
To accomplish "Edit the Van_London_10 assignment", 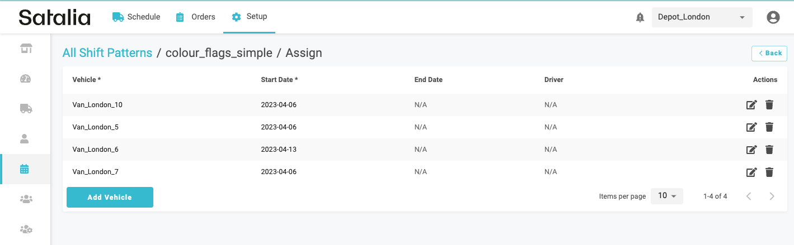I will [x=751, y=105].
